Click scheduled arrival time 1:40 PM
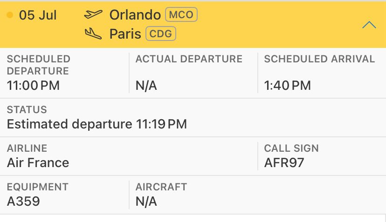Image resolution: width=386 pixels, height=222 pixels. 287,86
